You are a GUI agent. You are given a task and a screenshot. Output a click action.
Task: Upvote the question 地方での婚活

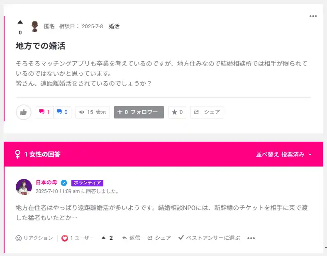coord(20,22)
